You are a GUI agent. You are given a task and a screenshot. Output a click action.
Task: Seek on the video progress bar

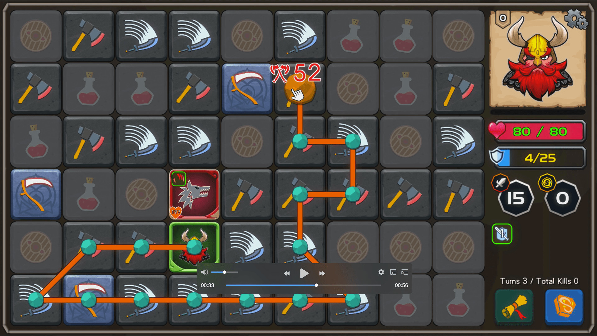(303, 285)
